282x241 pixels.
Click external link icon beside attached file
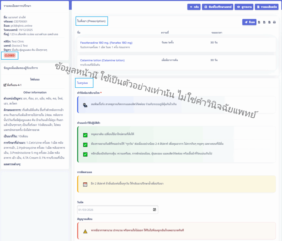coord(5,85)
